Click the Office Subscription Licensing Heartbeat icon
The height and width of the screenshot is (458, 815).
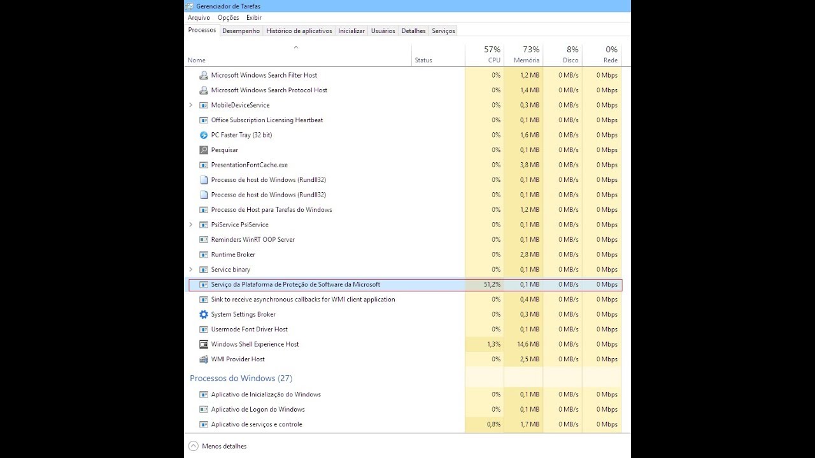204,120
